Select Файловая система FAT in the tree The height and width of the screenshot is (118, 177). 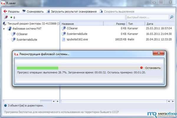(27, 29)
